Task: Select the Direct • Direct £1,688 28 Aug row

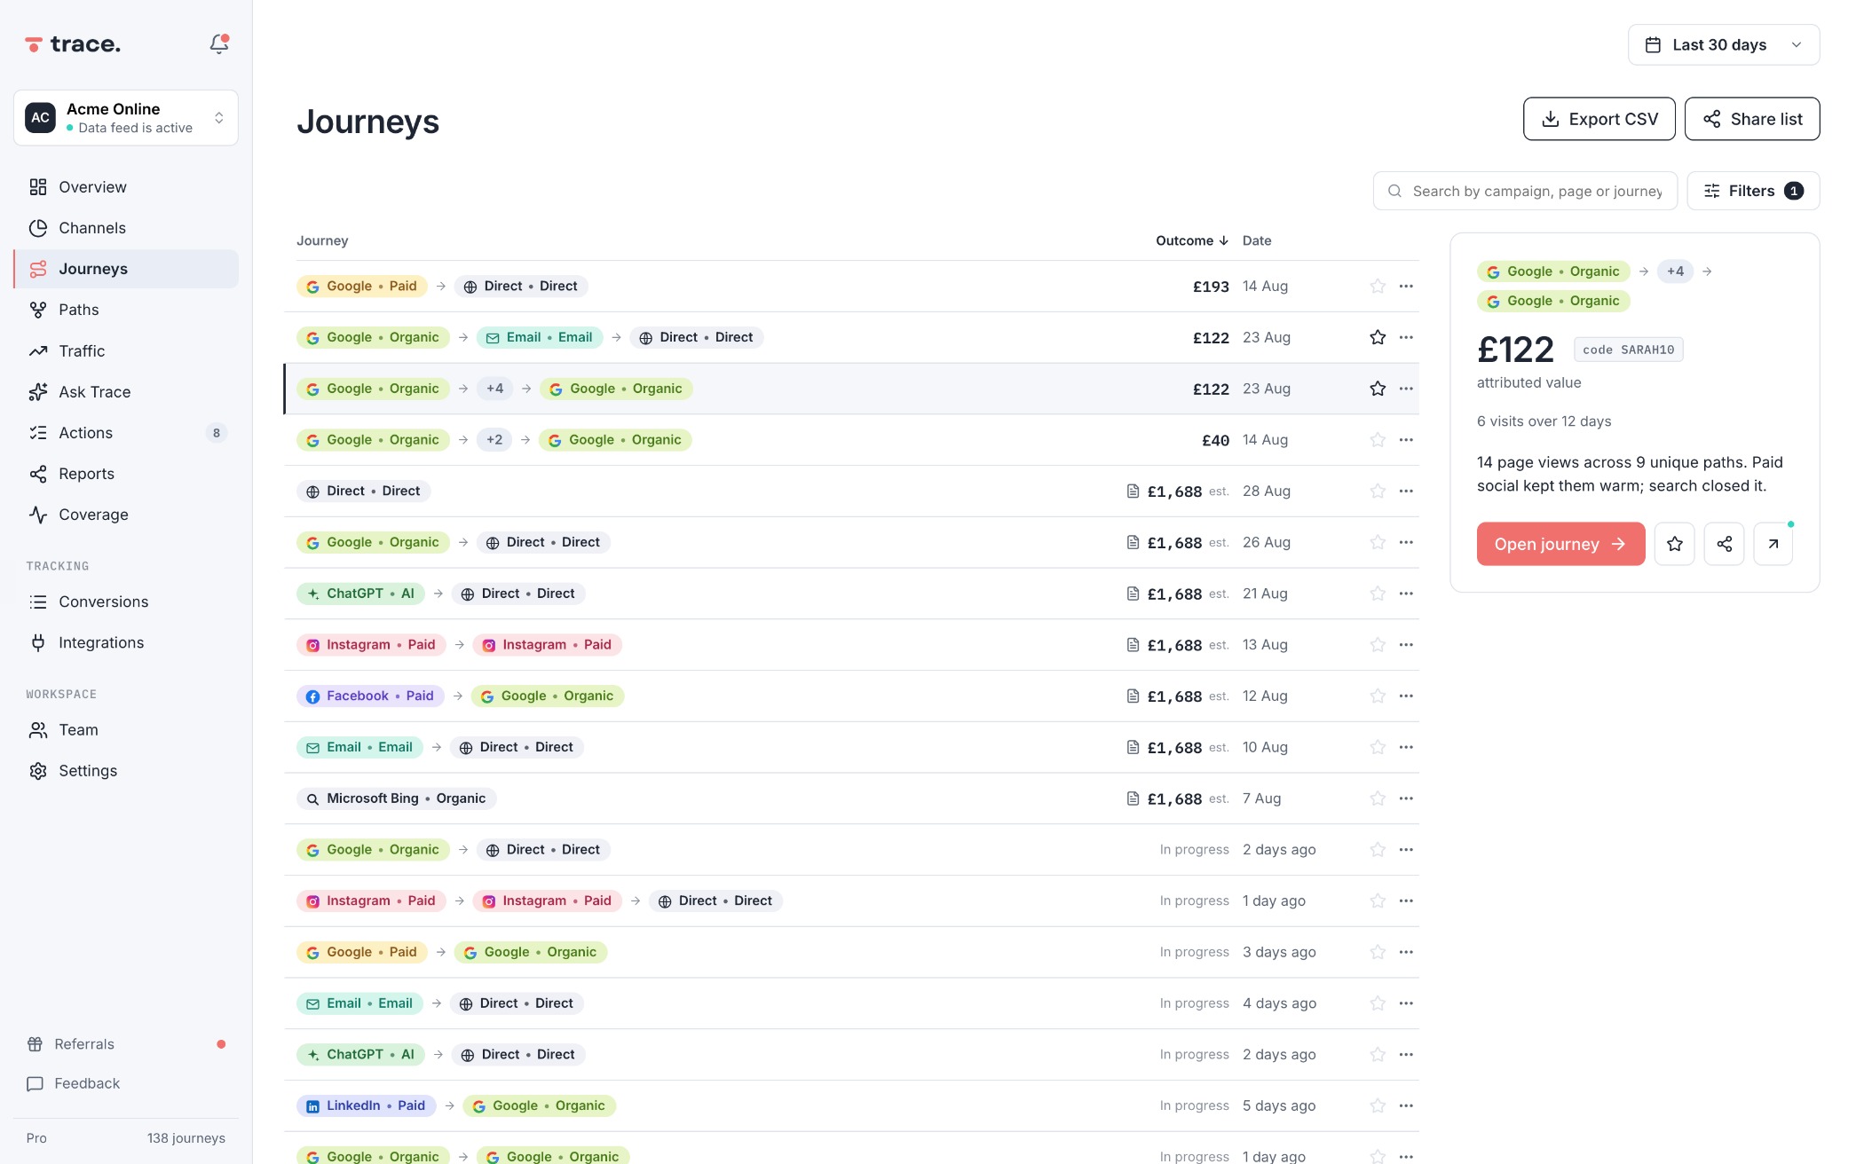Action: coord(851,492)
